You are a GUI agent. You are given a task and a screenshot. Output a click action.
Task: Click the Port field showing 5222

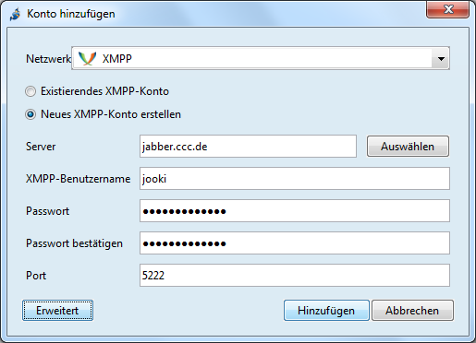pyautogui.click(x=295, y=275)
